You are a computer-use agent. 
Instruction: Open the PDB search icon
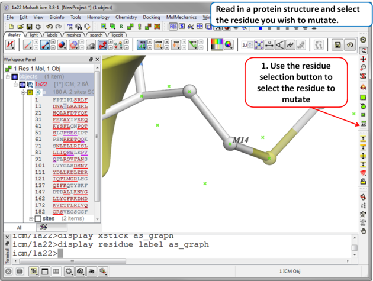tap(70, 27)
